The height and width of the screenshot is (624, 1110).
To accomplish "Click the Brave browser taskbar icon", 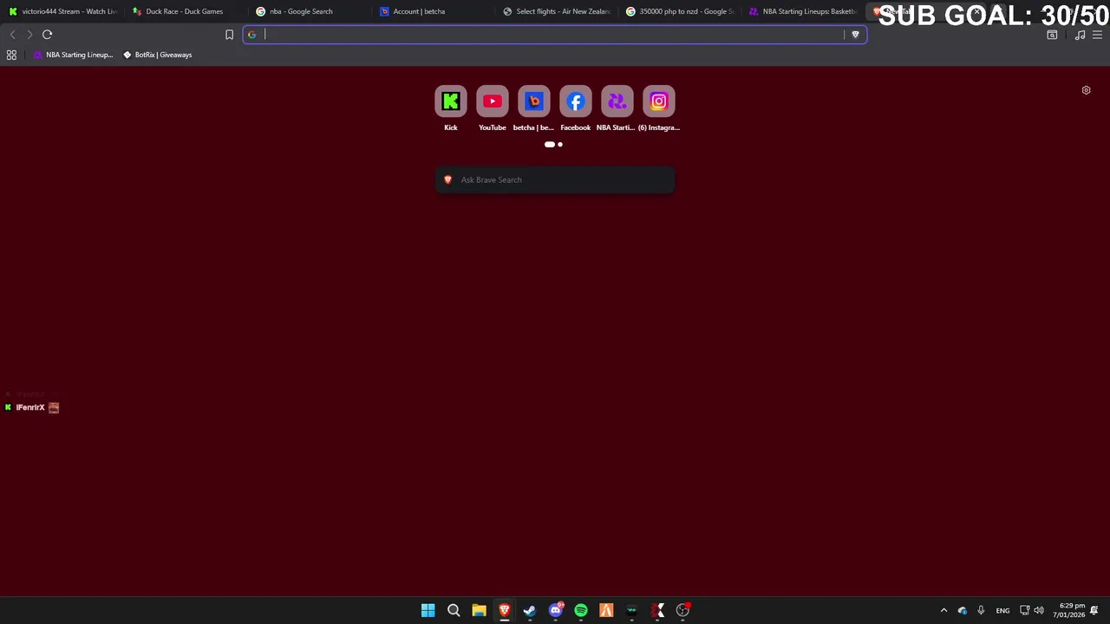I will (x=505, y=610).
